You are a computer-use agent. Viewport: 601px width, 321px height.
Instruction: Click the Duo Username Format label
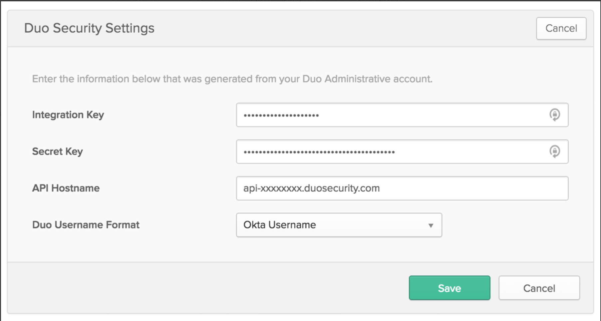tap(86, 225)
